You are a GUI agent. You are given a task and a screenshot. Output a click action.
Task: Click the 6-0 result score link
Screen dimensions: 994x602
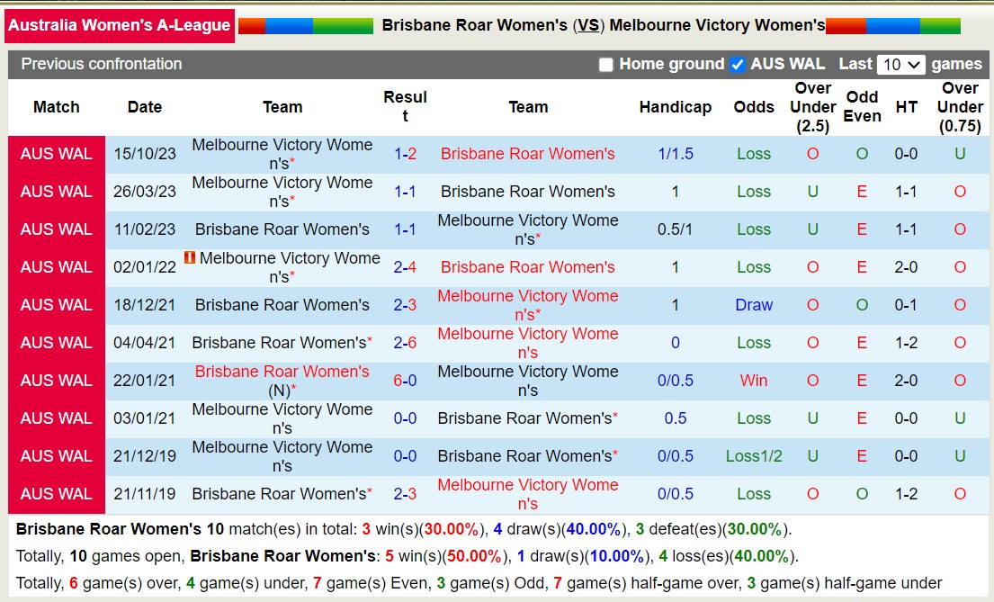click(x=405, y=381)
